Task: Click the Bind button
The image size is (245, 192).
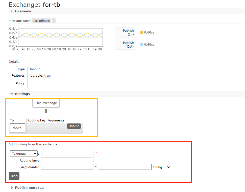Action: [14, 176]
